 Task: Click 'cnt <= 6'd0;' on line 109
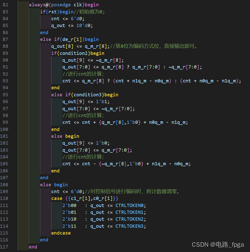tap(68, 192)
